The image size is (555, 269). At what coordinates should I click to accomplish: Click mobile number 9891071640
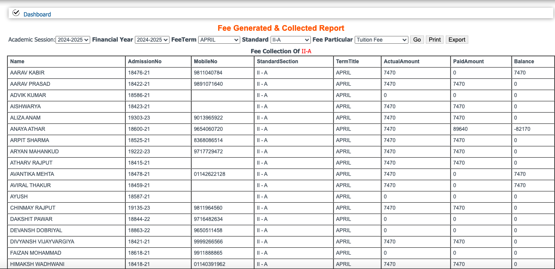coord(208,84)
